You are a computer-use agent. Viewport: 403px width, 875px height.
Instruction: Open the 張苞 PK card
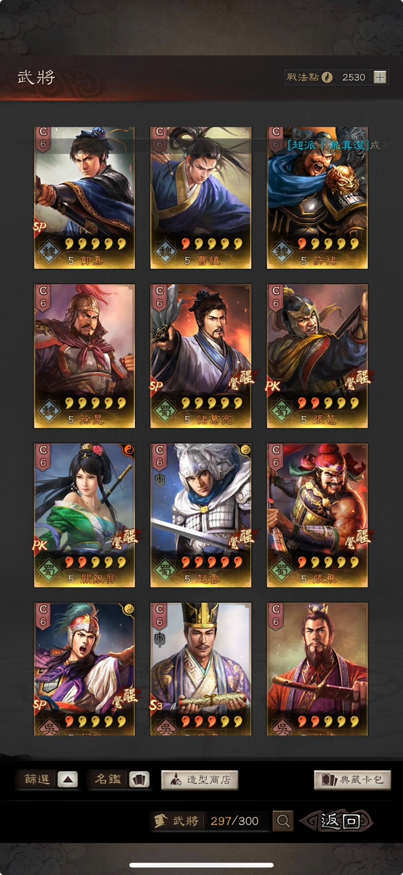317,356
